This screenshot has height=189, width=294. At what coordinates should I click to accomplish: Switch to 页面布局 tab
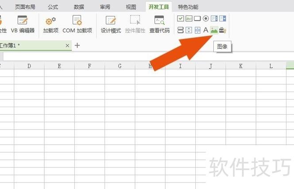click(x=25, y=7)
